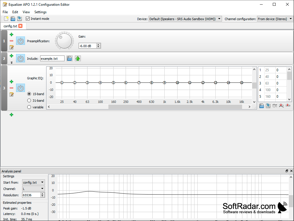The height and width of the screenshot is (221, 294).
Task: Click up arrow of analysis graph scrollbar
Action: (291, 177)
